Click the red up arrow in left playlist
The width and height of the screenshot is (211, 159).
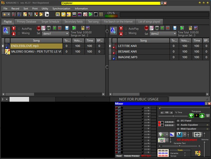(x=14, y=28)
